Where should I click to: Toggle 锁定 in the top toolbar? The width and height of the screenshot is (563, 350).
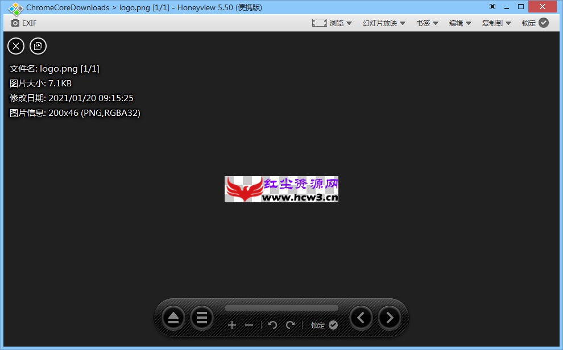click(535, 23)
